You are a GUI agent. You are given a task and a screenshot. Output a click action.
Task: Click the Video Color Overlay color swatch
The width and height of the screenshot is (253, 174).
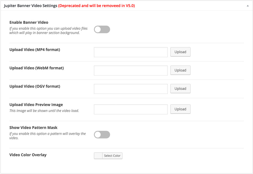[98, 156]
